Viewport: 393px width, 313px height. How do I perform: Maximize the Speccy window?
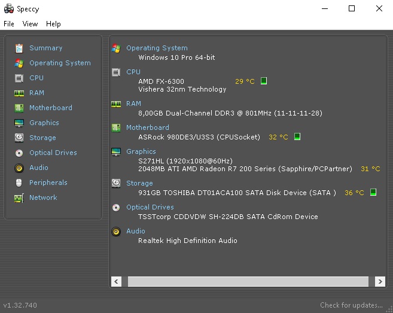pyautogui.click(x=352, y=8)
